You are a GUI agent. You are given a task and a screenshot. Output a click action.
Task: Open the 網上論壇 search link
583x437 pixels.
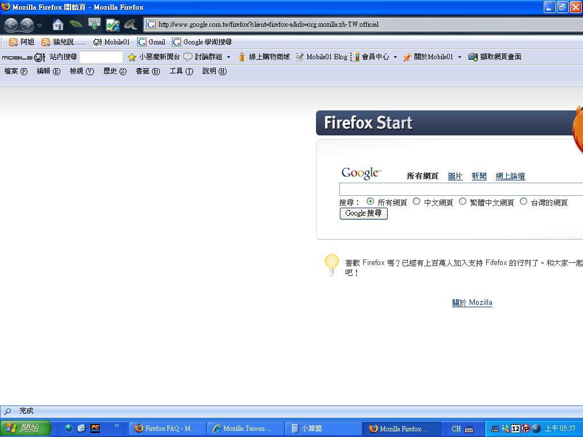510,176
